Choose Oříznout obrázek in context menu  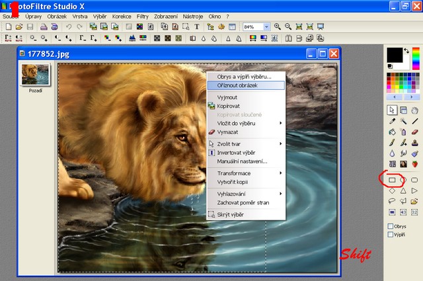246,85
